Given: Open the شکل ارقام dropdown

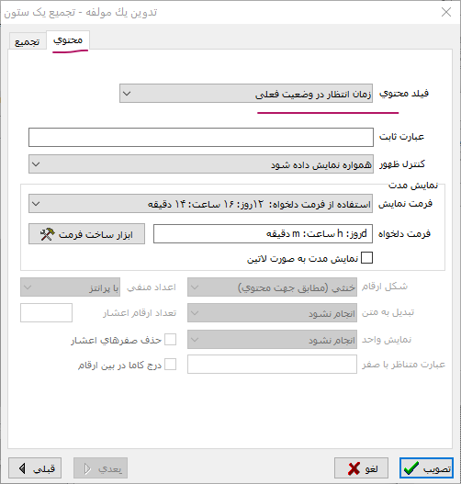Looking at the screenshot, I should click(x=272, y=287).
